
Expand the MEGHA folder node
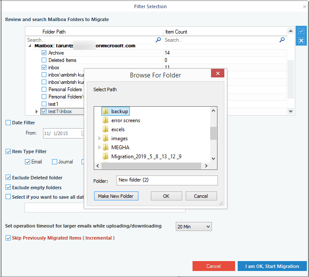point(99,148)
